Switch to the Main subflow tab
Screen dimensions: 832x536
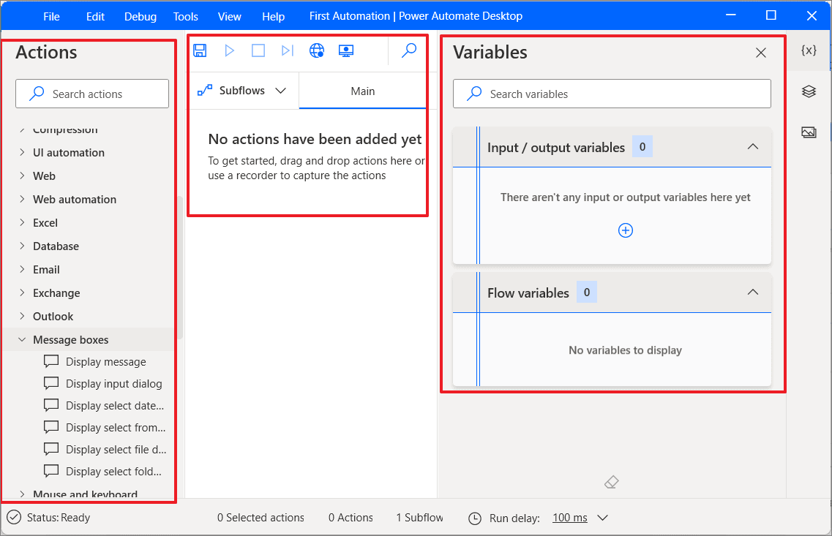coord(362,90)
